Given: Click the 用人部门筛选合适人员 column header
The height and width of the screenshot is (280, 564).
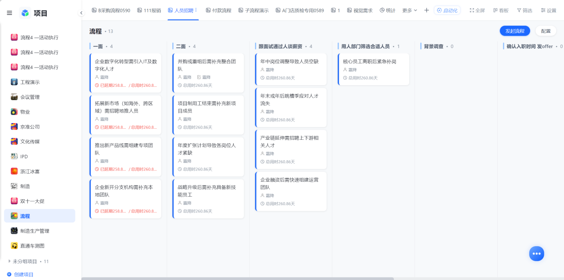Looking at the screenshot, I should (x=366, y=46).
